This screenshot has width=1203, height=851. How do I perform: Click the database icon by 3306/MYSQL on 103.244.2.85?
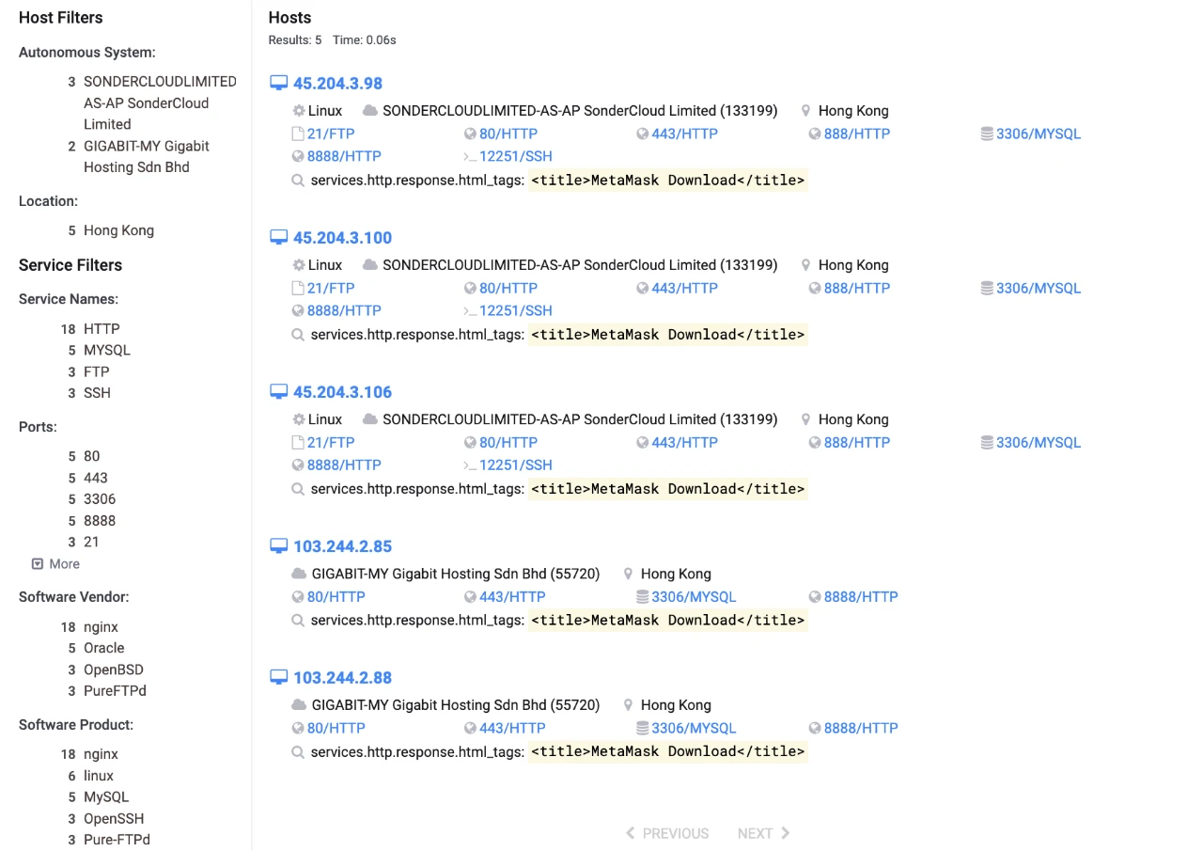643,597
